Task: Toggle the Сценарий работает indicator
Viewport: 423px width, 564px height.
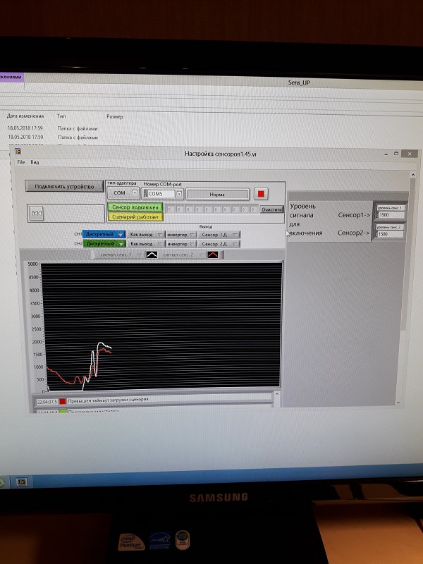Action: (x=135, y=217)
